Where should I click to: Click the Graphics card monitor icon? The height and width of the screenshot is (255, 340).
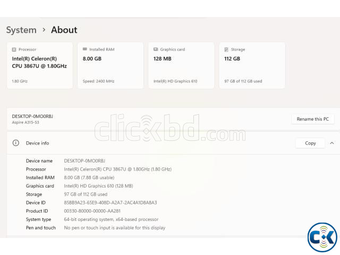point(156,49)
